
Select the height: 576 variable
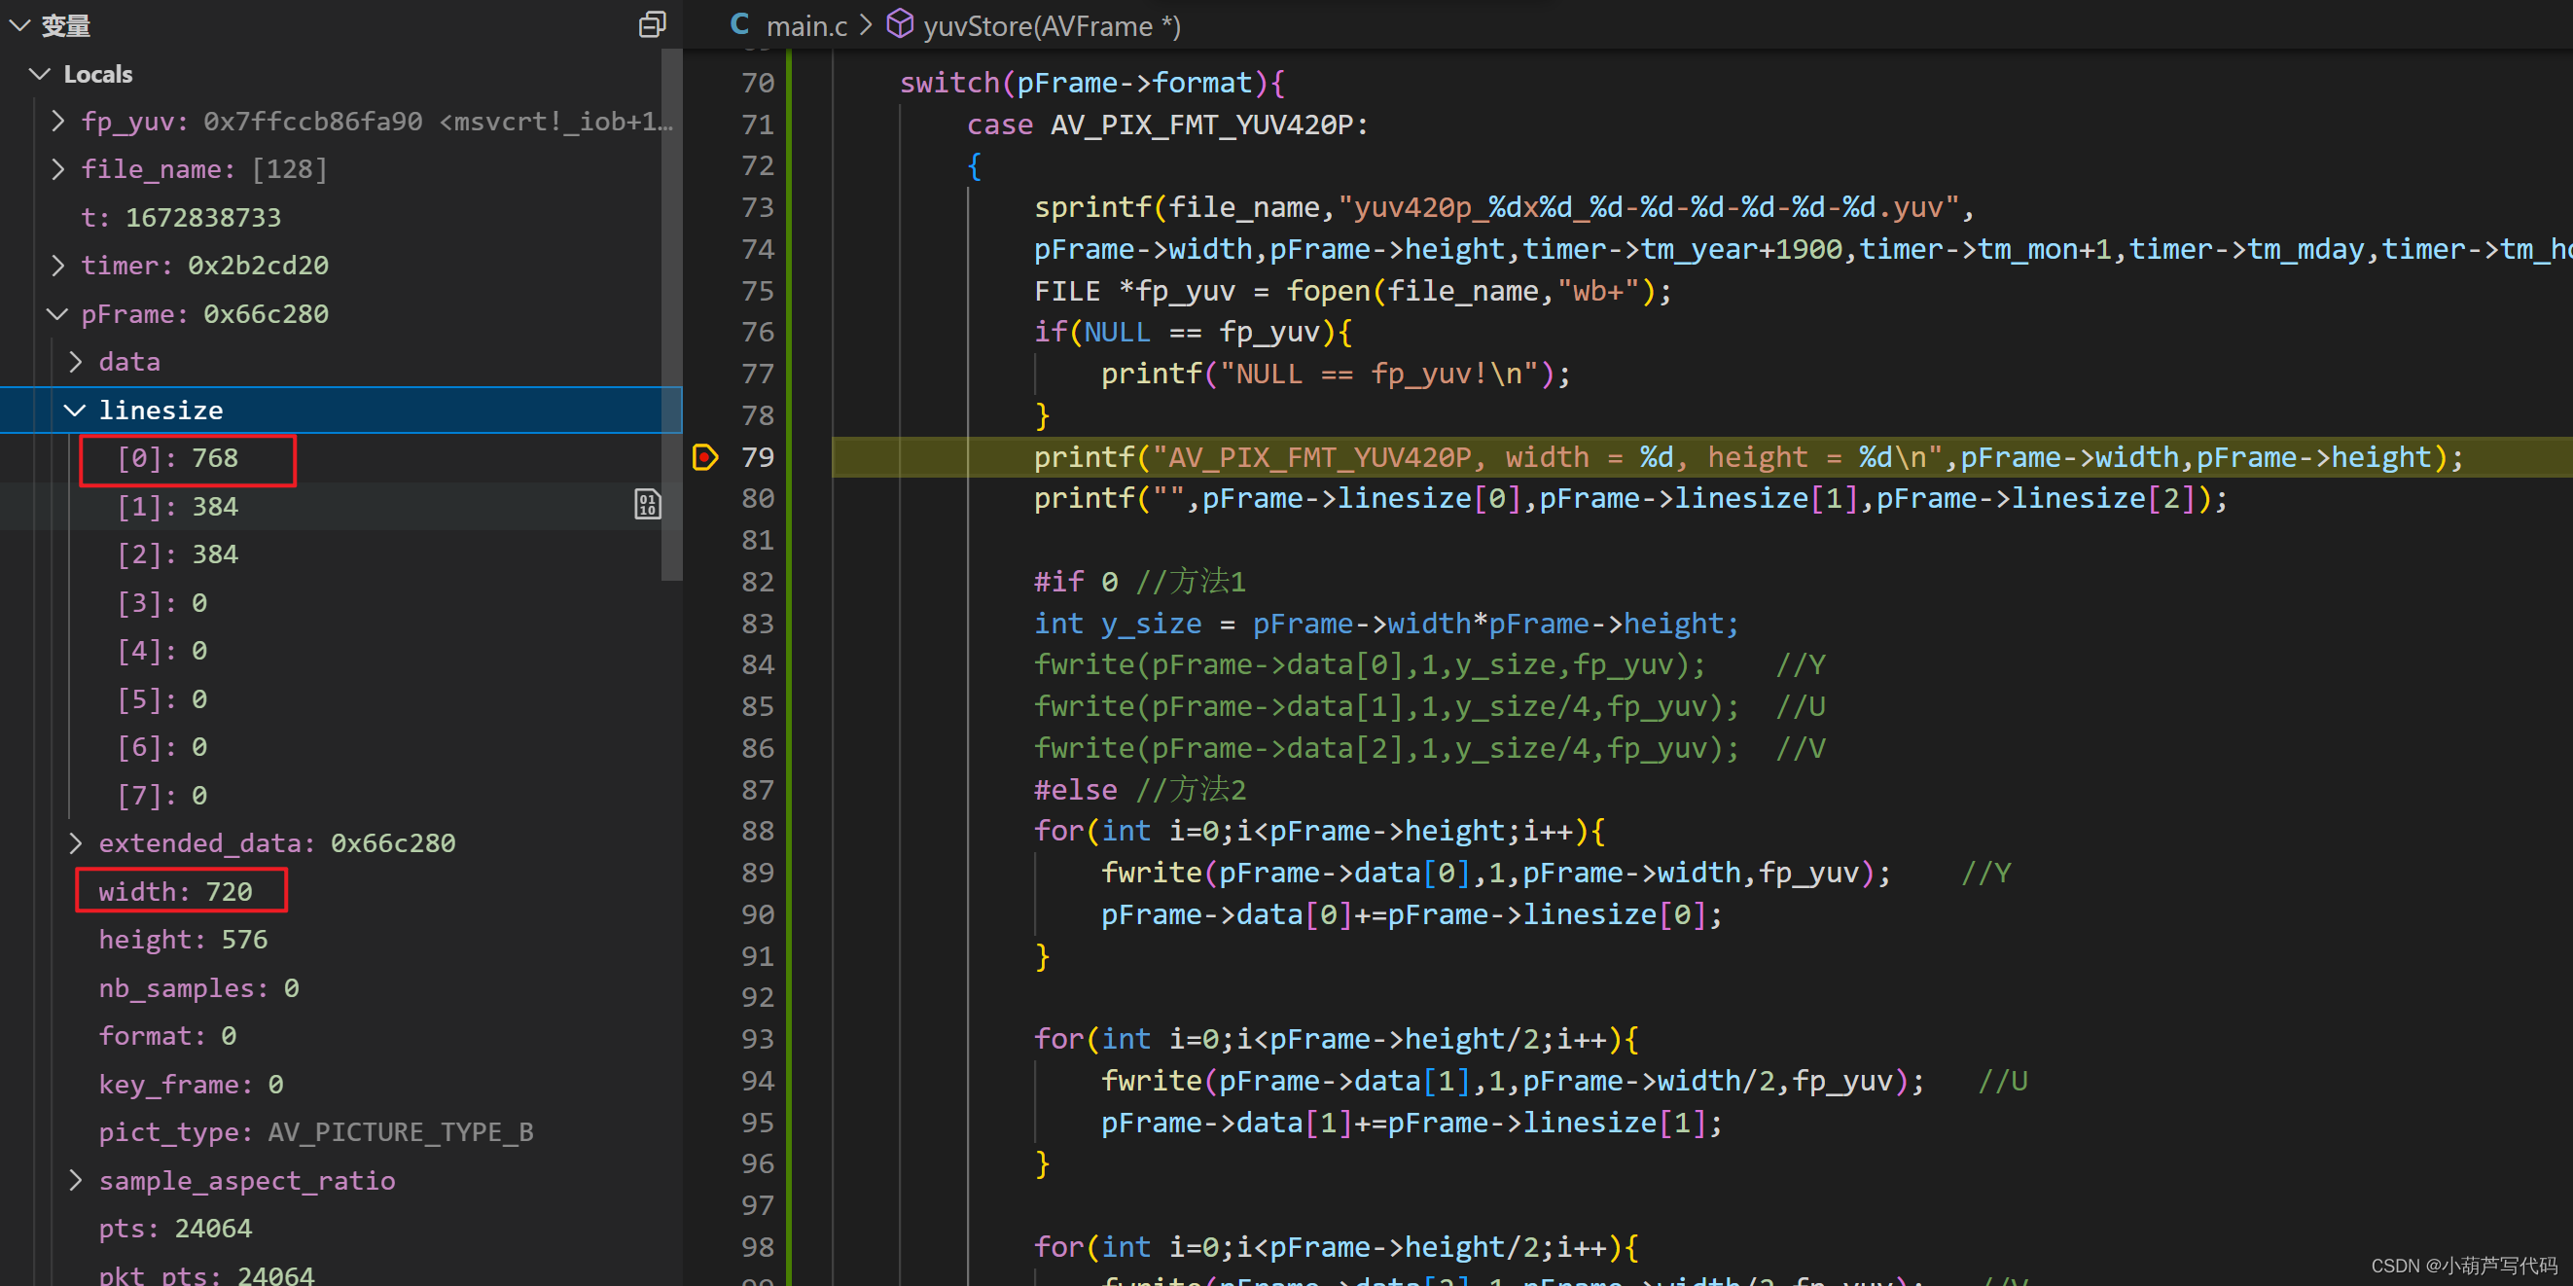click(183, 939)
